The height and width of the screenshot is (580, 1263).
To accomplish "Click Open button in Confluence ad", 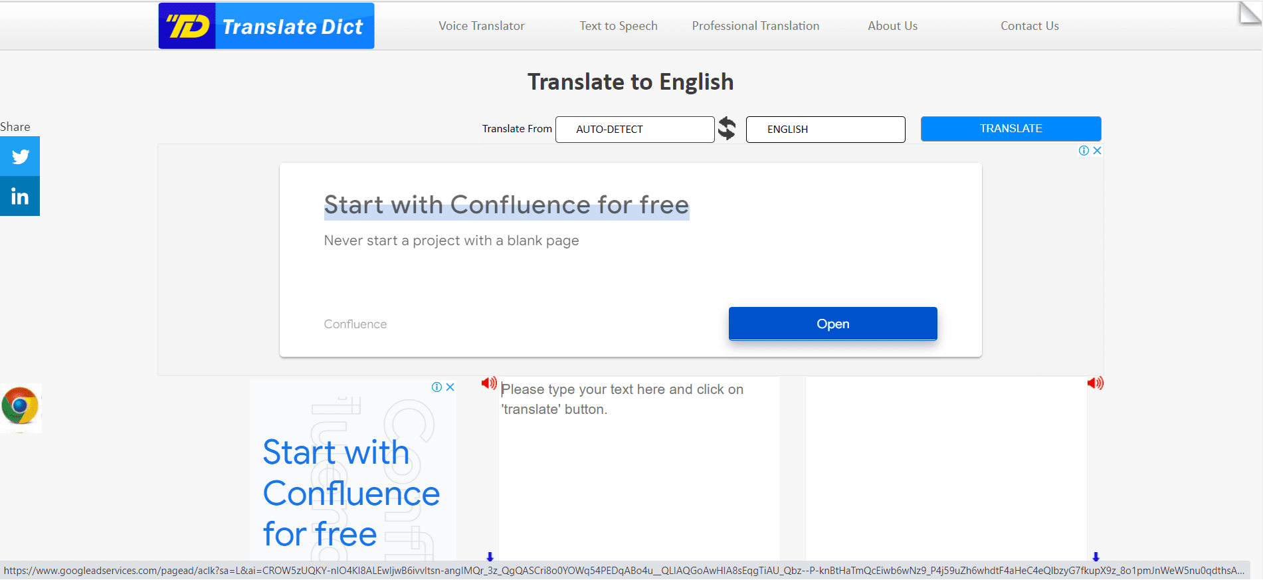I will (832, 324).
